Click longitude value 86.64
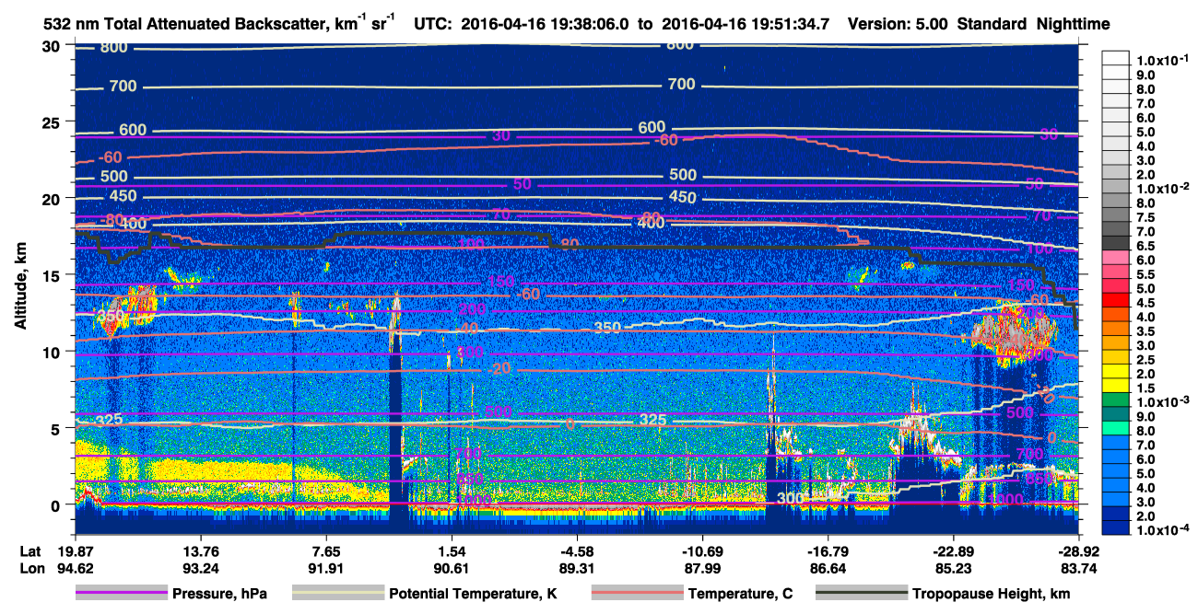The image size is (1198, 614). (828, 569)
